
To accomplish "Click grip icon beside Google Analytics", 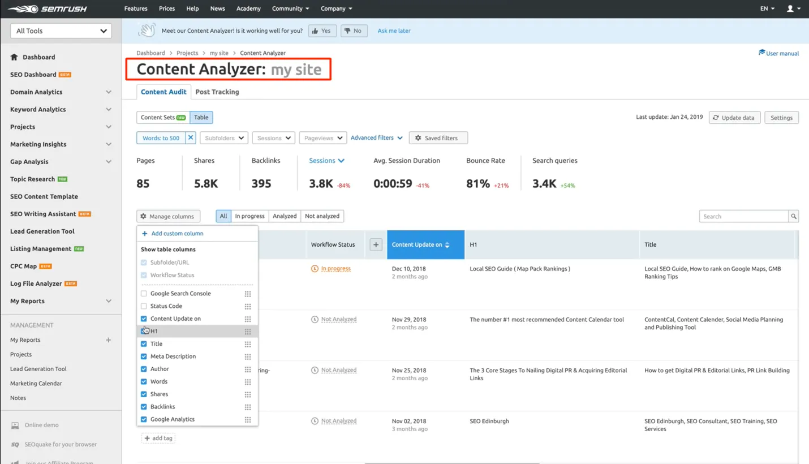I will [x=248, y=419].
